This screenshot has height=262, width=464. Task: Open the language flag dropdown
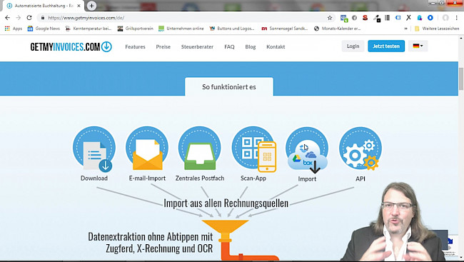coord(418,46)
